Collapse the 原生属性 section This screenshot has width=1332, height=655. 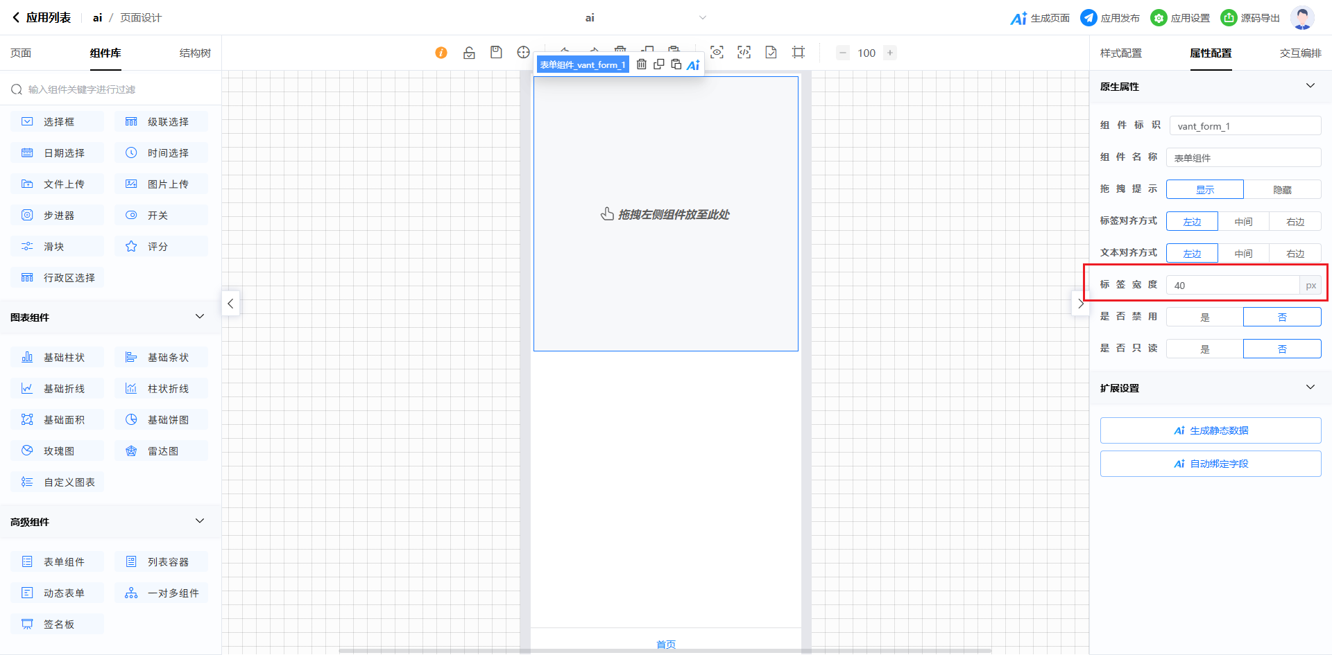coord(1310,86)
